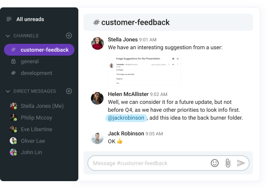Image resolution: width=269 pixels, height=190 pixels.
Task: Select the customer-feedback channel
Action: [39, 50]
